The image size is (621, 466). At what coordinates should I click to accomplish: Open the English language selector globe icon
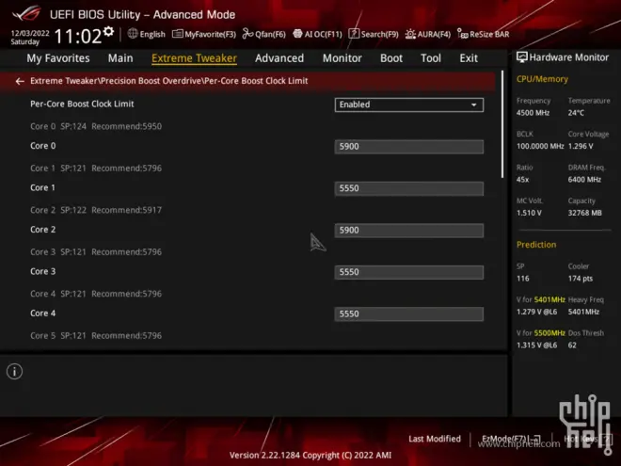click(133, 34)
